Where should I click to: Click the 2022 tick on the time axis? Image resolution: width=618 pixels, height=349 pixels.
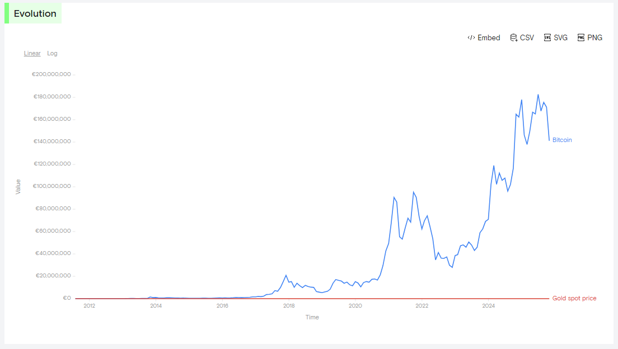point(422,306)
